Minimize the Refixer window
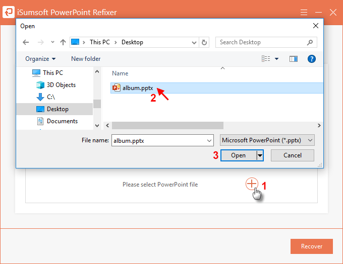This screenshot has height=264, width=343. (x=318, y=12)
